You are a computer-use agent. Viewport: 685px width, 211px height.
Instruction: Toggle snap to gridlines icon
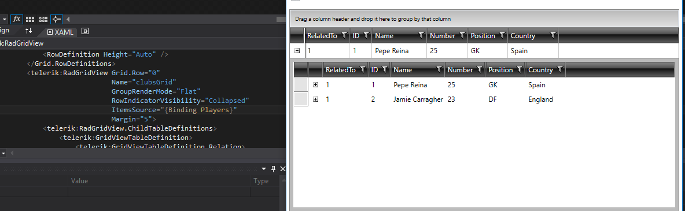pyautogui.click(x=43, y=19)
